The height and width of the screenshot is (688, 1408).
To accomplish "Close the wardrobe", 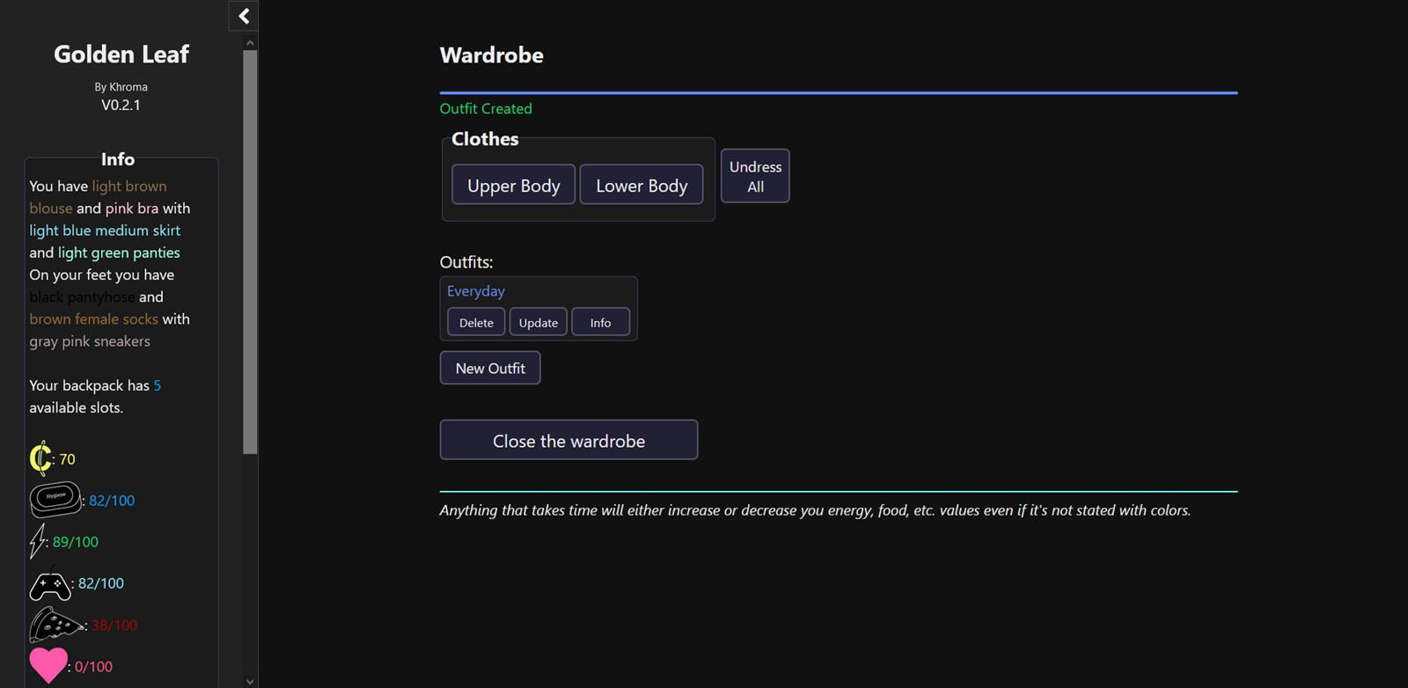I will (568, 441).
